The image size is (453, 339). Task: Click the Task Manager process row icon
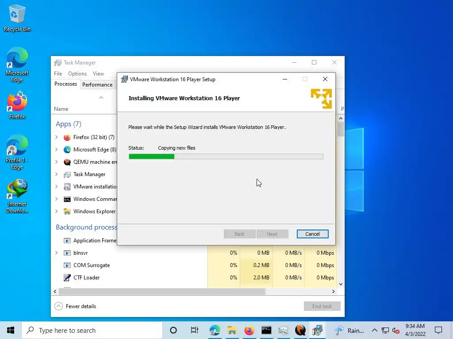click(67, 174)
